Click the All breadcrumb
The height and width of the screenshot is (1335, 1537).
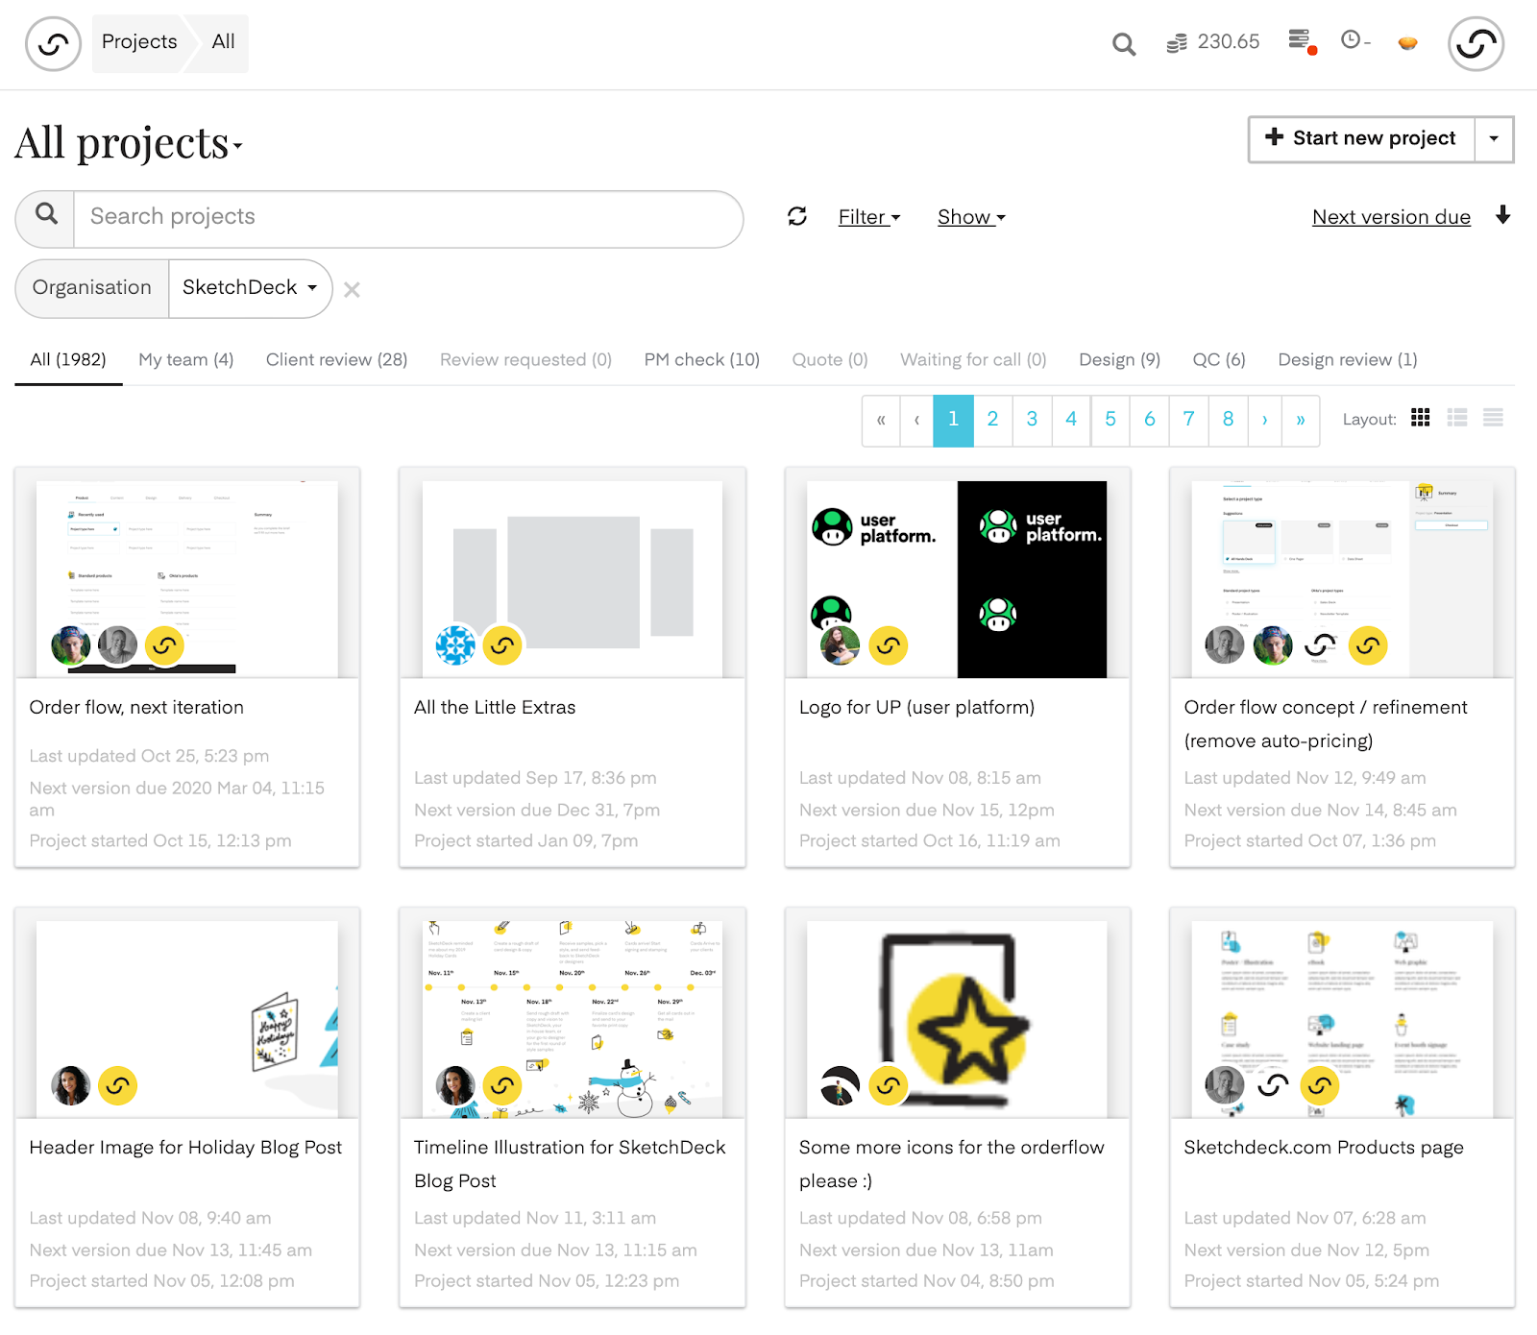tap(223, 42)
